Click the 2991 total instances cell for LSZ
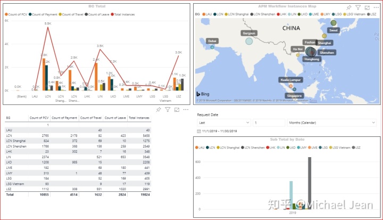383x220 pixels. tap(146, 189)
